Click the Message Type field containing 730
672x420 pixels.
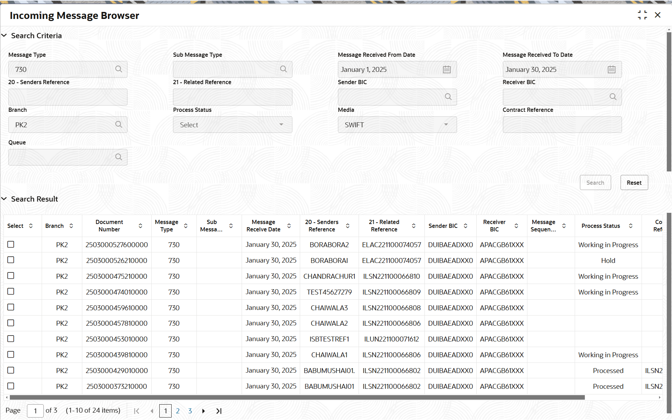[x=68, y=69]
